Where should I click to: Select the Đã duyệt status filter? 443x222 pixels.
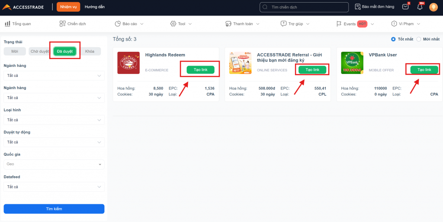tap(65, 51)
